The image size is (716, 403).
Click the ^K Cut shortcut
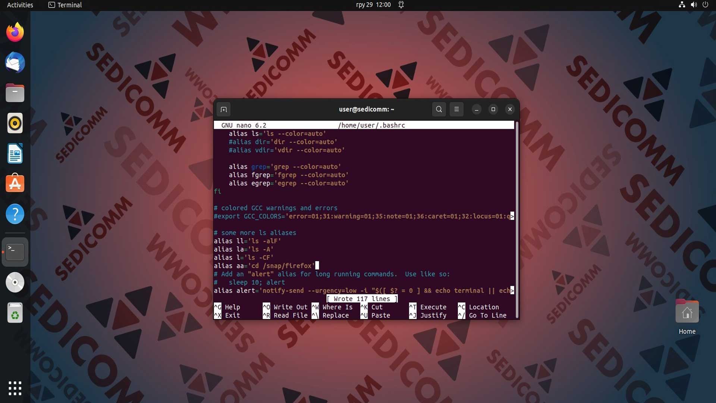tap(372, 307)
